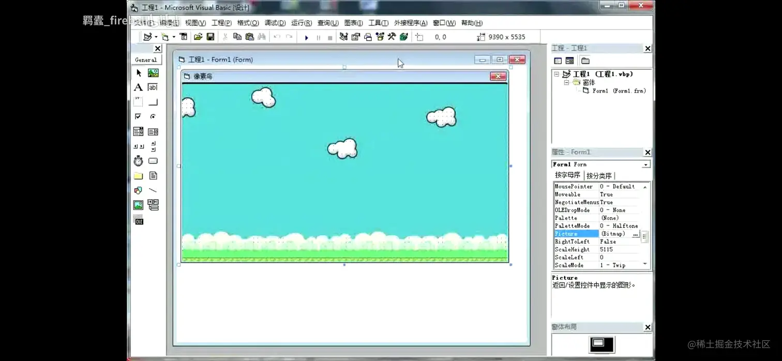Click the form thumbnail in 窗体布局 panel
This screenshot has width=782, height=361.
coord(599,343)
